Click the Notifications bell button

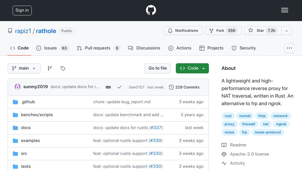[x=183, y=31]
